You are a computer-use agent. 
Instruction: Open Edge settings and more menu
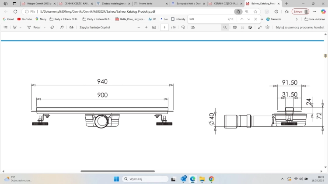pos(314,11)
